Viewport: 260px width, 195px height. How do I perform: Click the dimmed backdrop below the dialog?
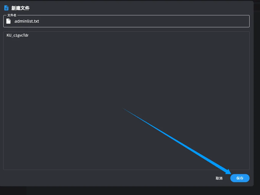(x=127, y=191)
